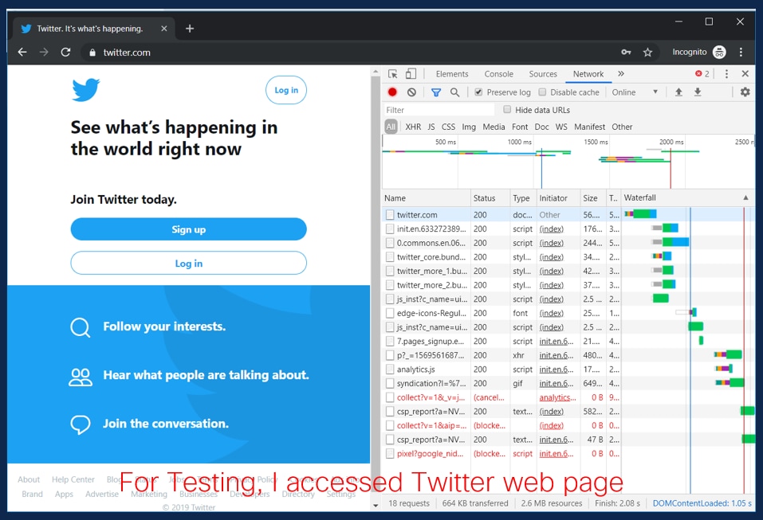The width and height of the screenshot is (763, 520).
Task: Click the browser back arrow
Action: pyautogui.click(x=22, y=52)
